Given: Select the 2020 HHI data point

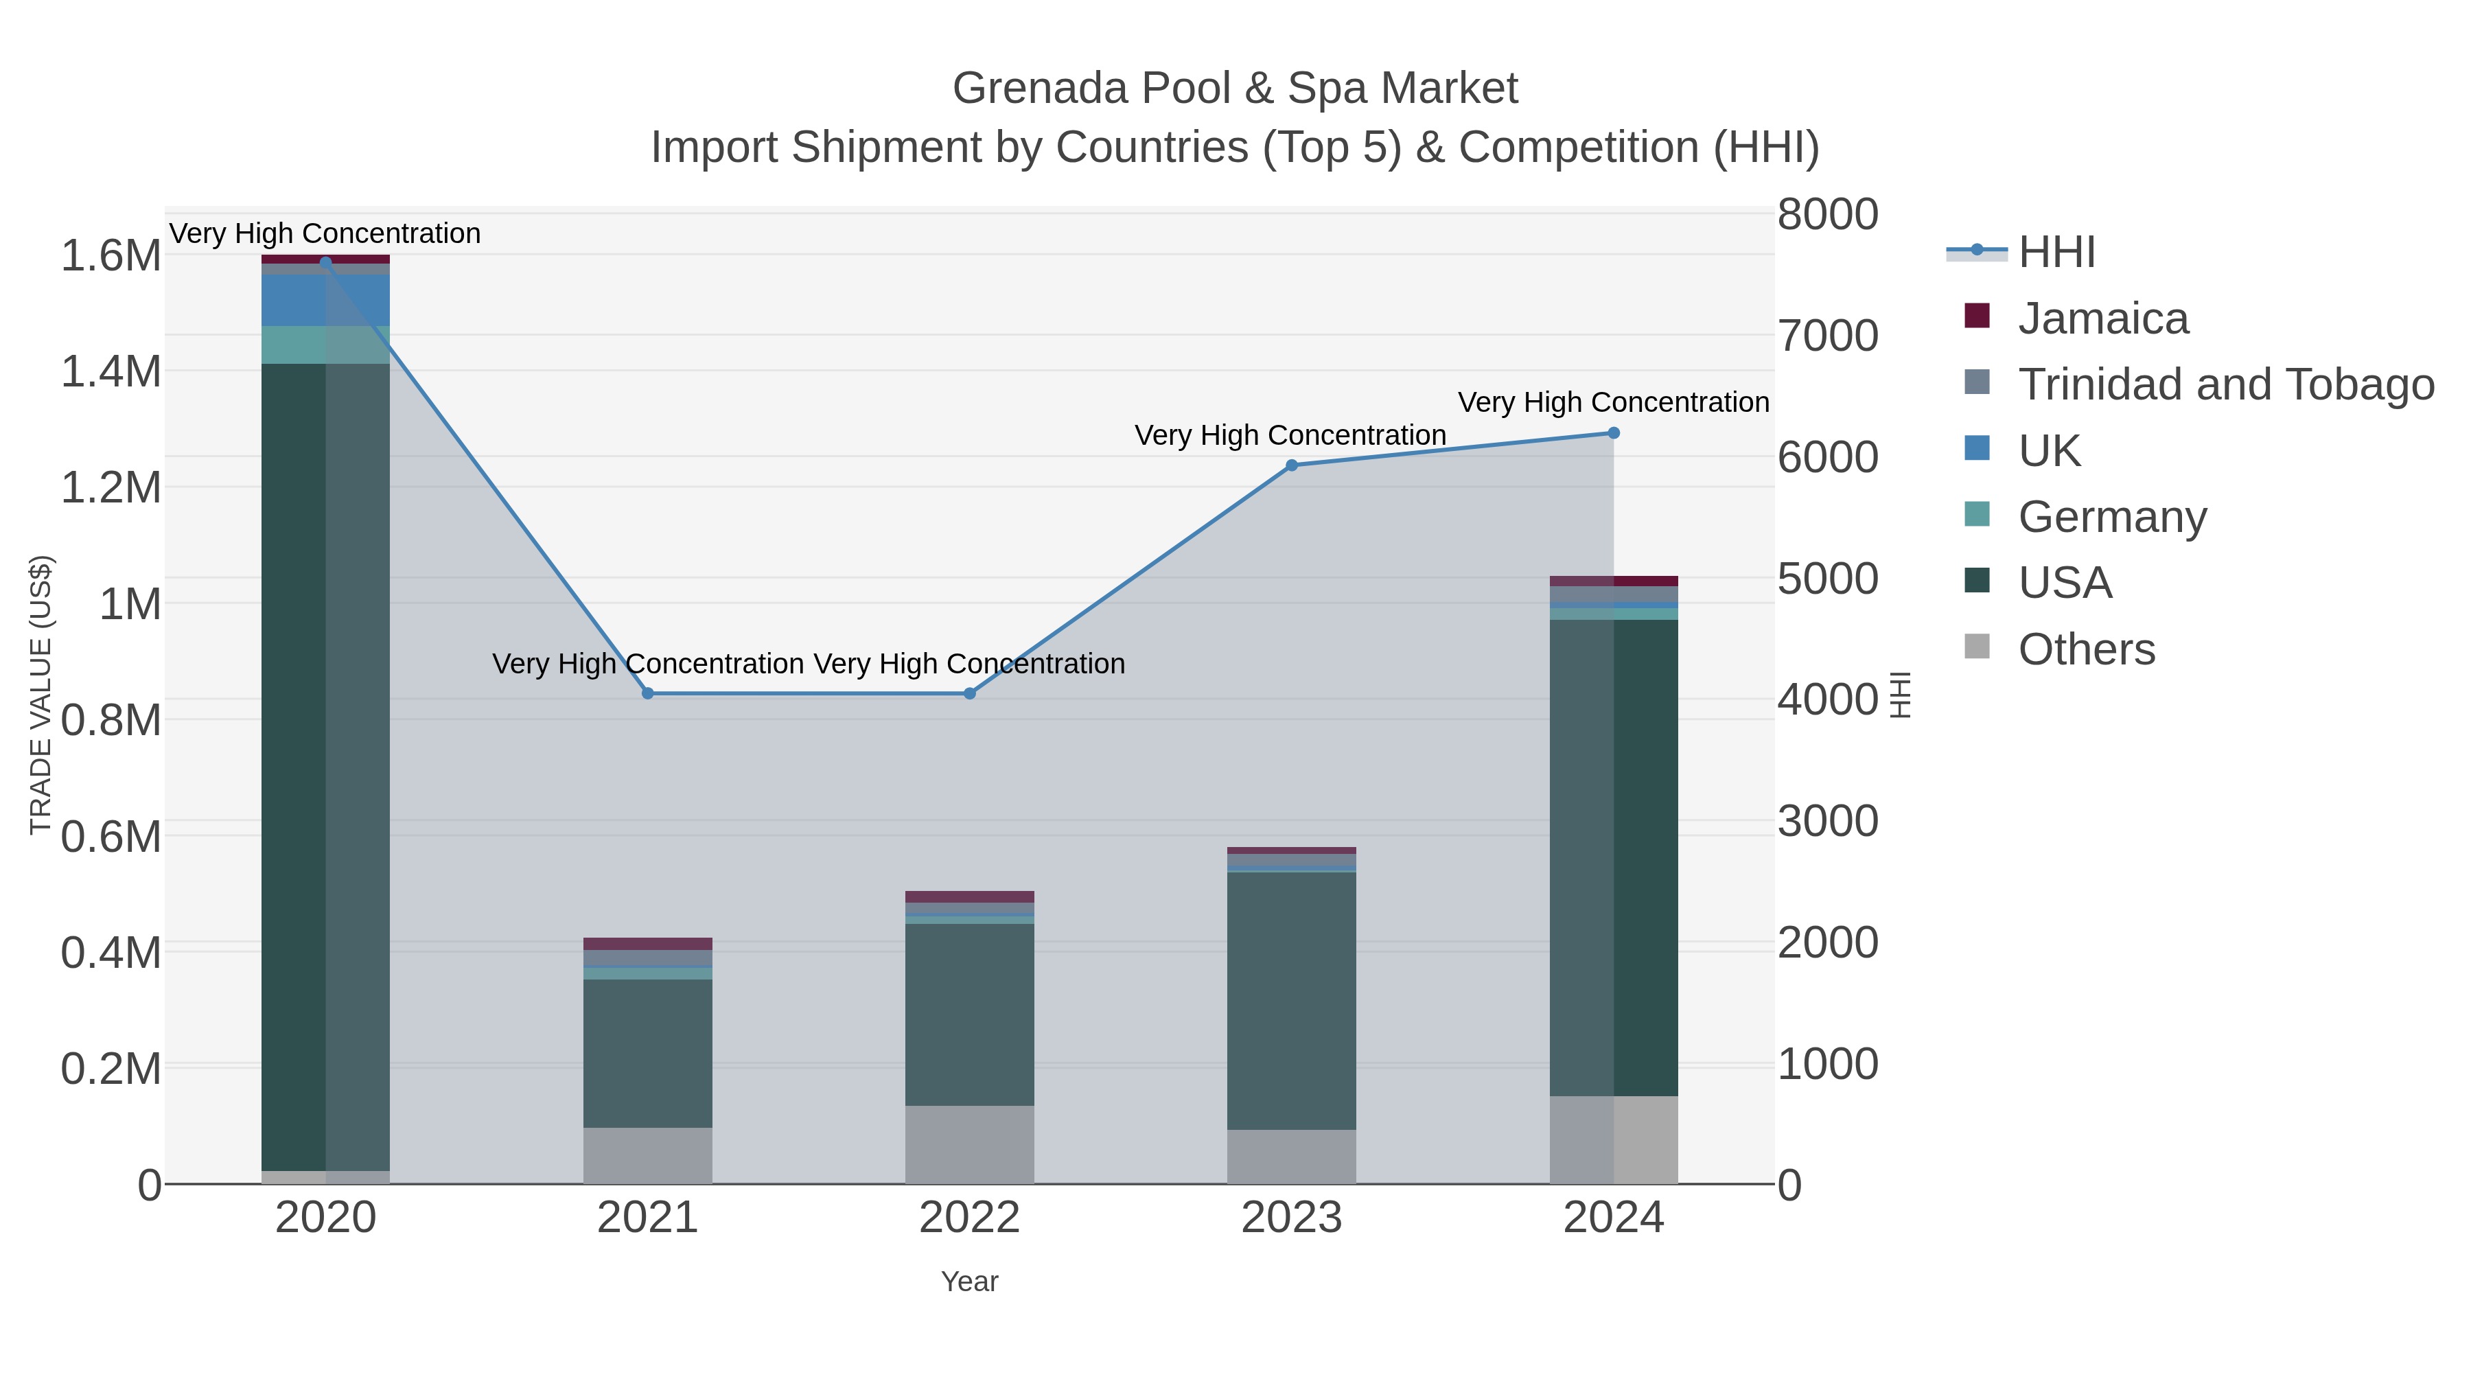Looking at the screenshot, I should click(x=325, y=262).
